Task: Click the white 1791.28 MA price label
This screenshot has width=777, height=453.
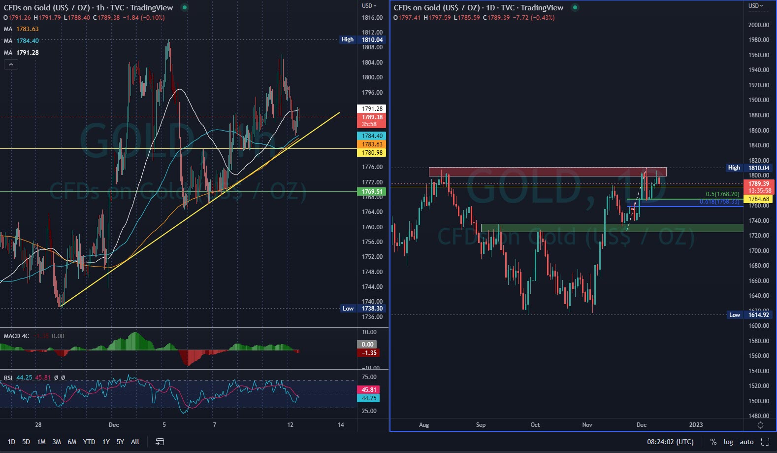Action: pyautogui.click(x=371, y=109)
